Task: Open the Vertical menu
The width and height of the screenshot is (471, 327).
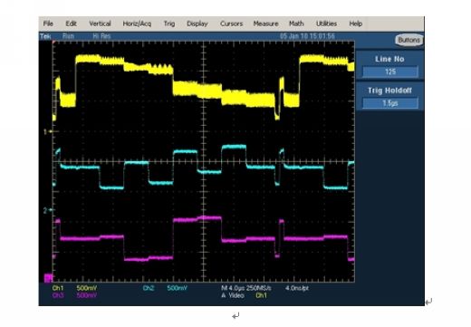Action: 100,24
